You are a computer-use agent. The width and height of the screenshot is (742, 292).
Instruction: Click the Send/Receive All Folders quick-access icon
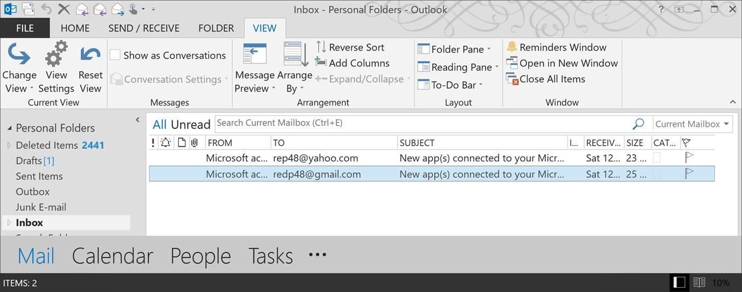(28, 9)
